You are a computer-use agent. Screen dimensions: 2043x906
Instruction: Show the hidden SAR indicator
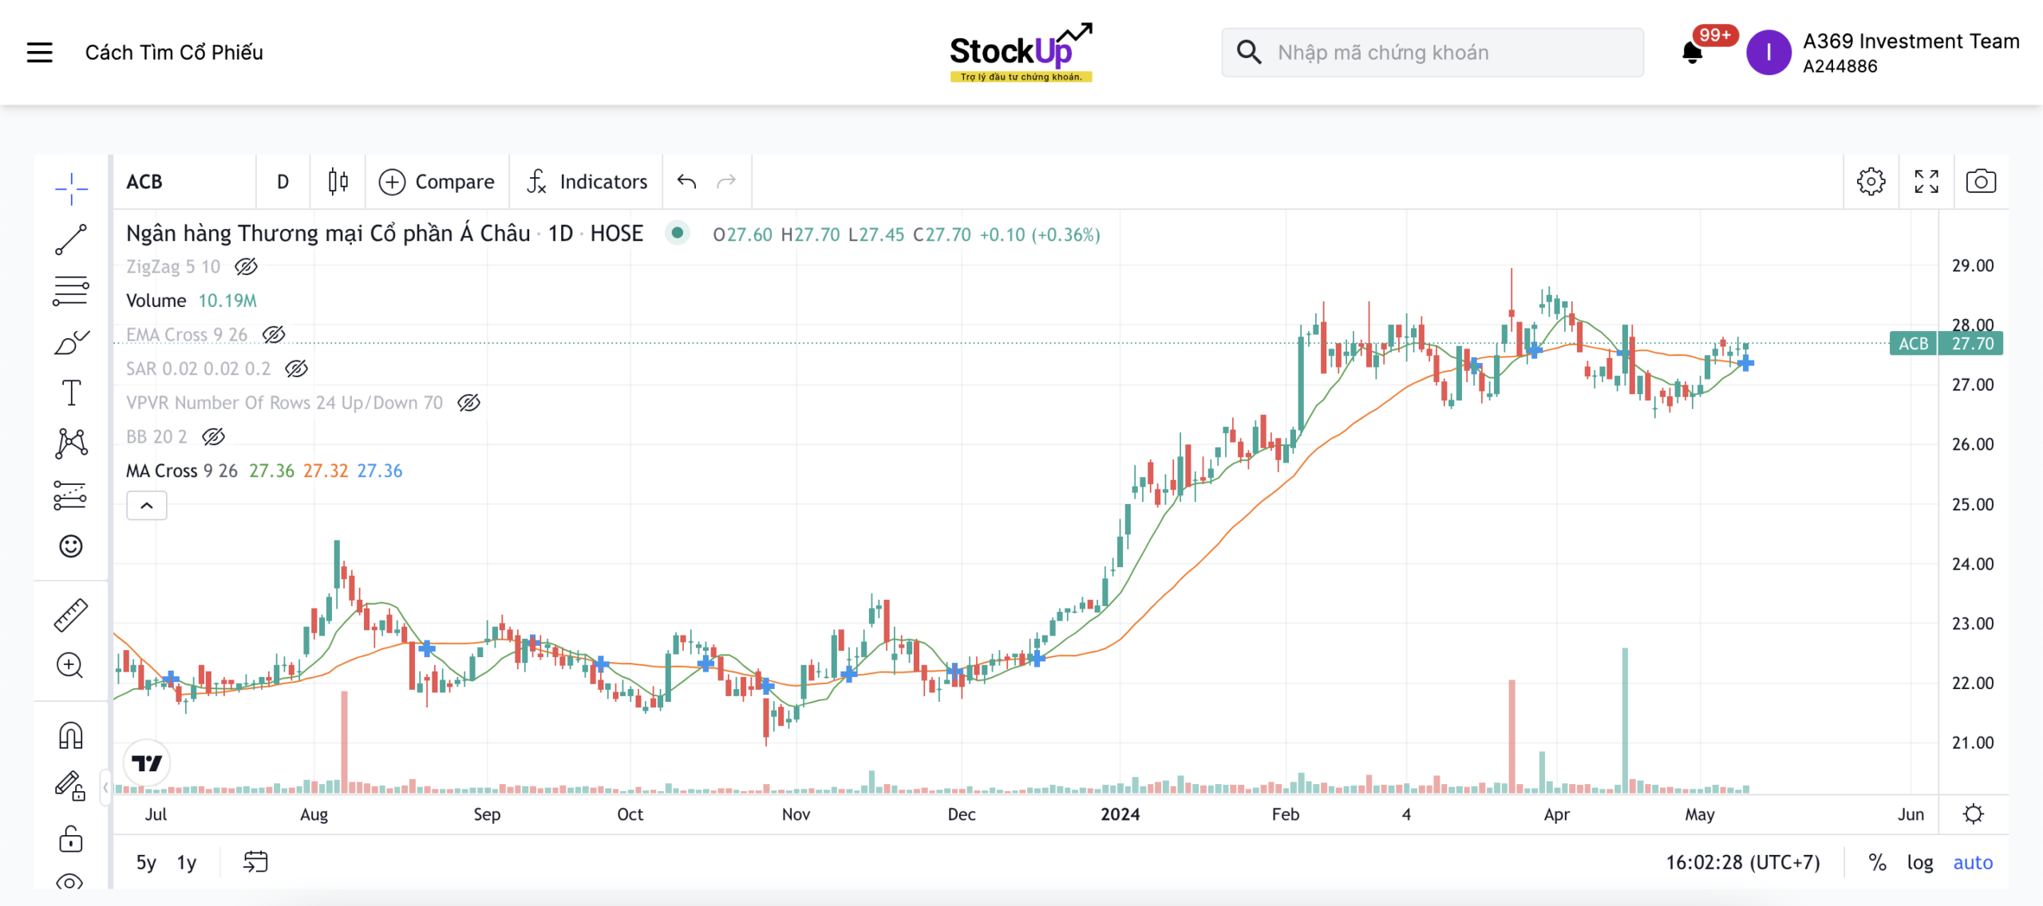tap(296, 368)
